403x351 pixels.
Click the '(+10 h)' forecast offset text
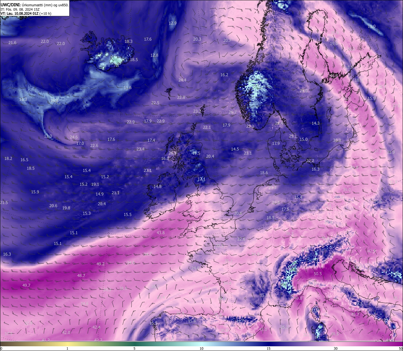pos(46,14)
